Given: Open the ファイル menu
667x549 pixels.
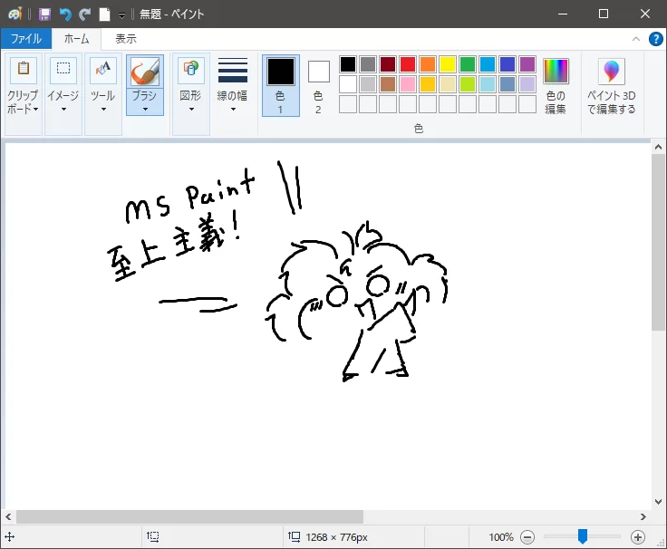Looking at the screenshot, I should 25,39.
